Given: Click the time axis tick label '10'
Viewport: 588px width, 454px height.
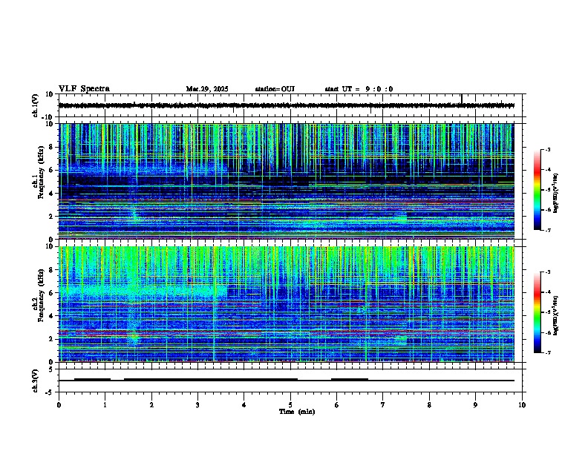Looking at the screenshot, I should coord(522,405).
